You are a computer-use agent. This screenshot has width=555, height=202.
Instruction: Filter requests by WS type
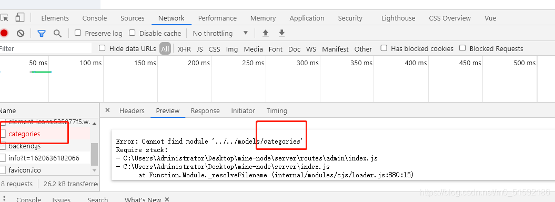coord(311,49)
